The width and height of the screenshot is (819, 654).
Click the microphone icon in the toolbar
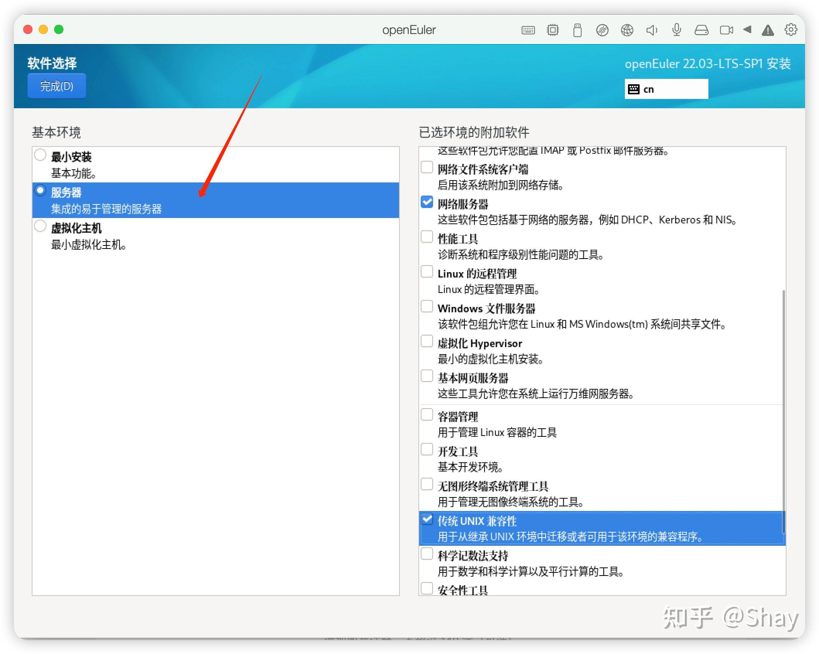coord(676,30)
